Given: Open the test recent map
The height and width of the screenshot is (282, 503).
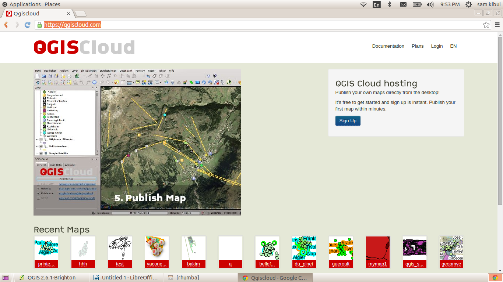Looking at the screenshot, I should click(x=120, y=252).
